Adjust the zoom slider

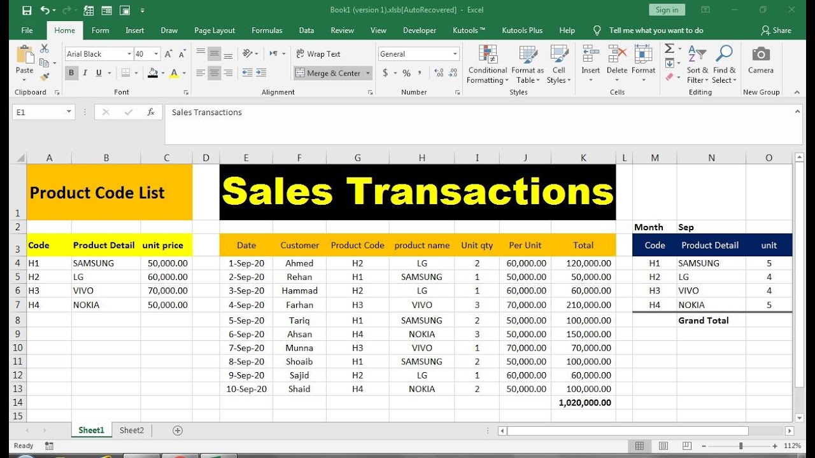pyautogui.click(x=741, y=446)
